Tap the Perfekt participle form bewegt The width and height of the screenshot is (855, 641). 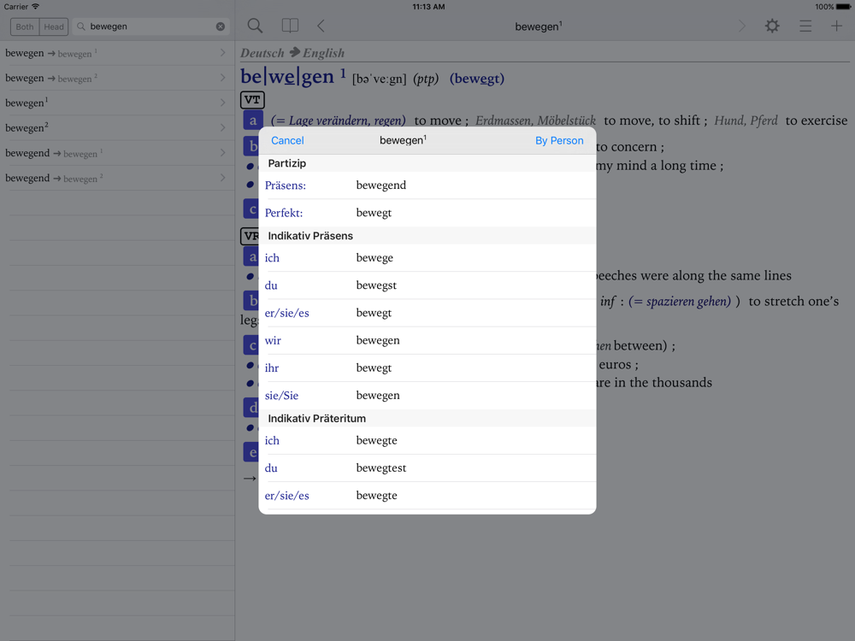(374, 213)
